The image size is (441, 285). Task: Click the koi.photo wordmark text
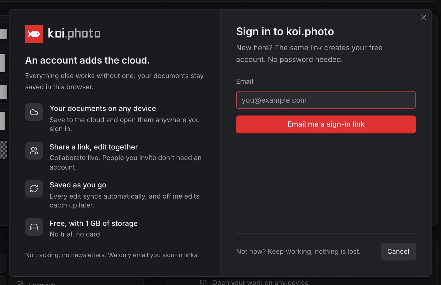(x=74, y=34)
